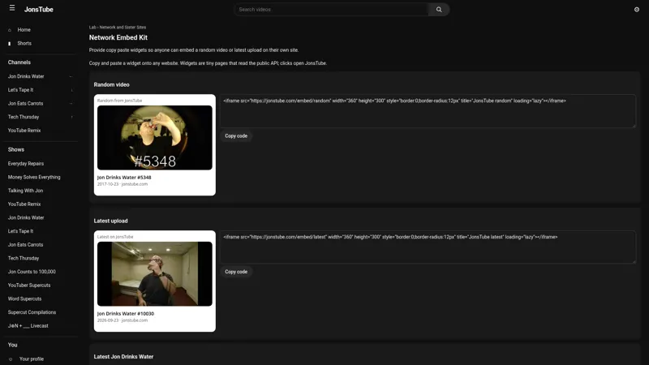Viewport: 649px width, 365px height.
Task: Open YouTube Remix under Shows
Action: tap(24, 204)
